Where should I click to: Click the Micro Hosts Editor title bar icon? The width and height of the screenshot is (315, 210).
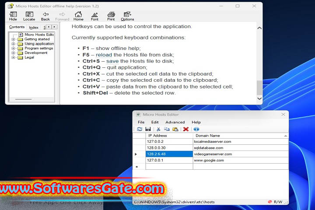[138, 115]
